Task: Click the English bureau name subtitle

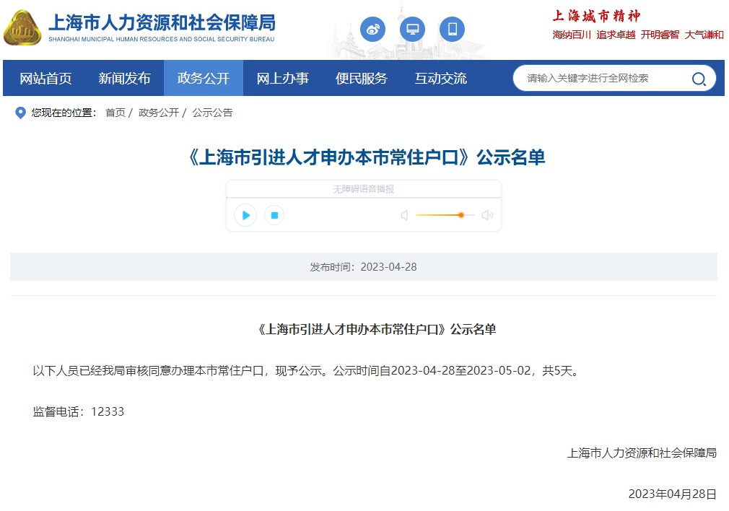Action: (162, 39)
